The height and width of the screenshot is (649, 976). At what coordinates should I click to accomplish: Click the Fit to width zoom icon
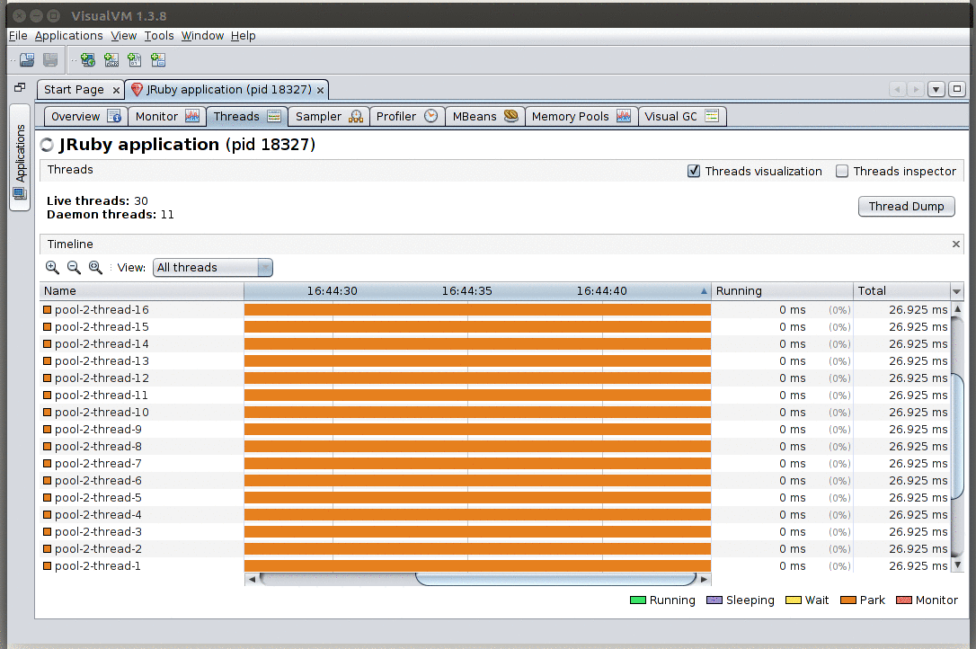(x=95, y=267)
